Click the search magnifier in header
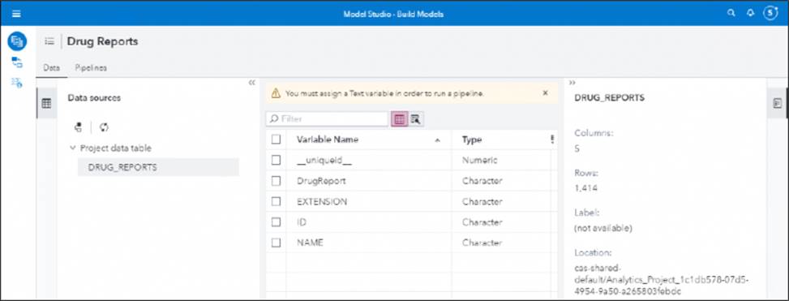This screenshot has width=789, height=301. tap(731, 14)
